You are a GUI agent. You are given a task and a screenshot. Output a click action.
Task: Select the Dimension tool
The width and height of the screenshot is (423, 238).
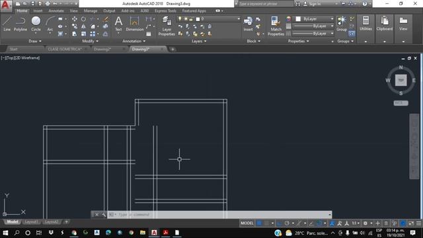point(134,24)
